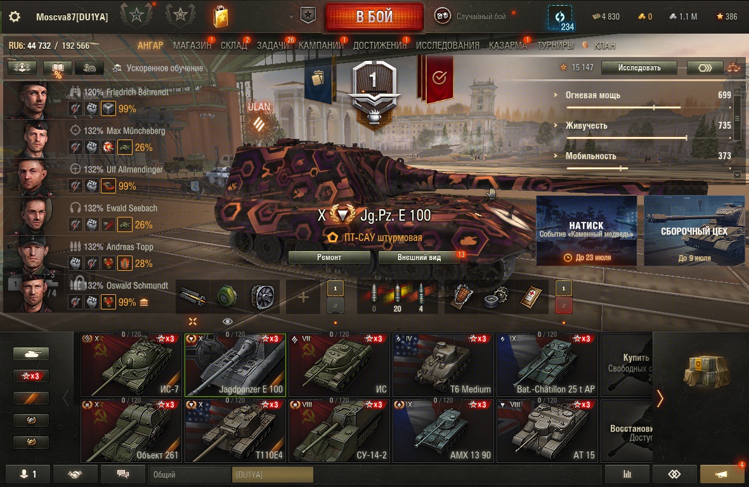
Task: Open battle mode dropdown arrow beside В БОЙ
Action: click(x=291, y=16)
